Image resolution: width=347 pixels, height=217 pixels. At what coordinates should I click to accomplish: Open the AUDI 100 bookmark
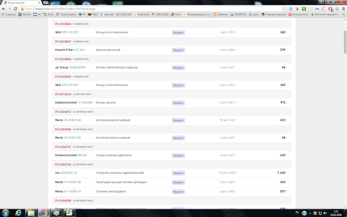(x=124, y=14)
